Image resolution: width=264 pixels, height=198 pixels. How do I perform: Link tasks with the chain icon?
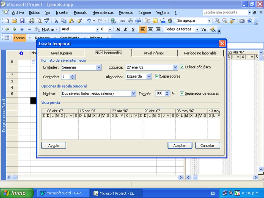pyautogui.click(x=123, y=21)
